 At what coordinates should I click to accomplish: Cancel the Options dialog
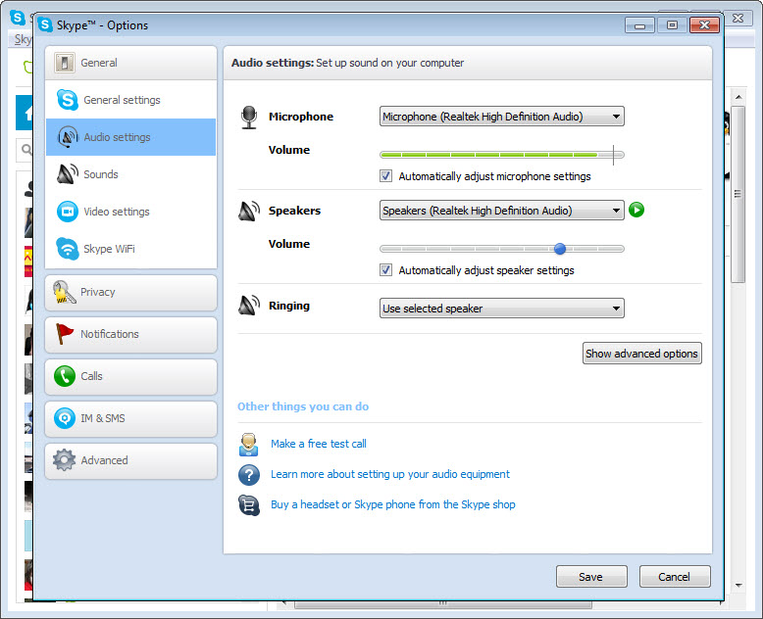tap(675, 577)
